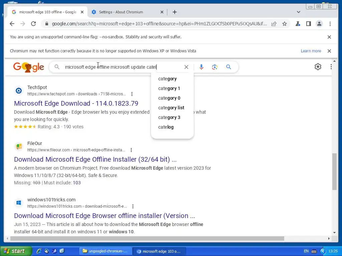Screen dimensions: 342x256
Task: Launch Internet Explorer from quick launch
Action: (39, 251)
